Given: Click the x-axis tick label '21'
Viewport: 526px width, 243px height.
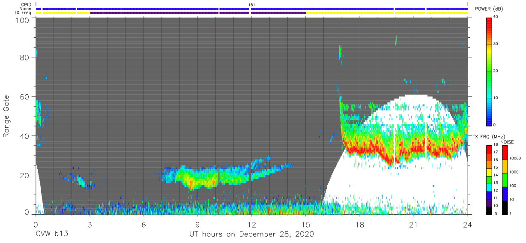Looking at the screenshot, I should click(413, 224).
